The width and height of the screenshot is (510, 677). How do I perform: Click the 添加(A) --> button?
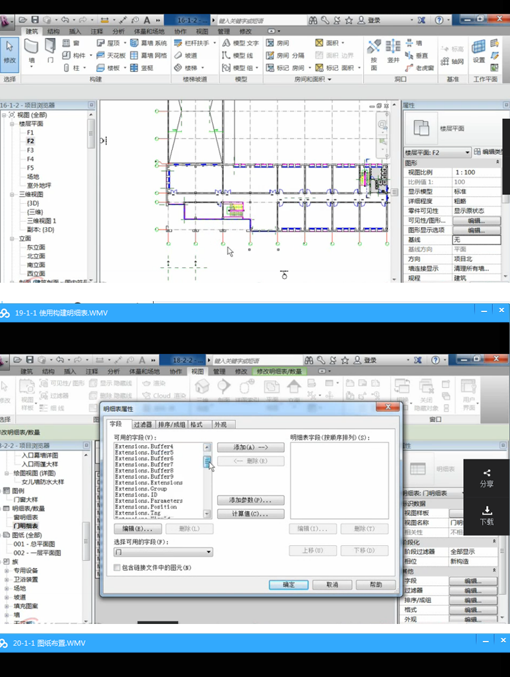point(250,447)
